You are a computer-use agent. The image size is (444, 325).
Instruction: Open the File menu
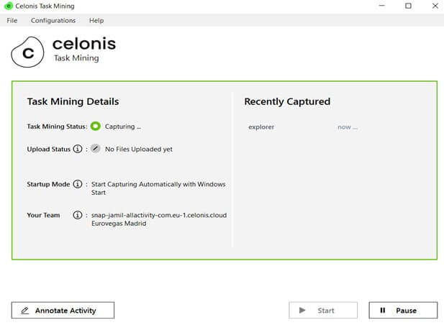click(12, 20)
